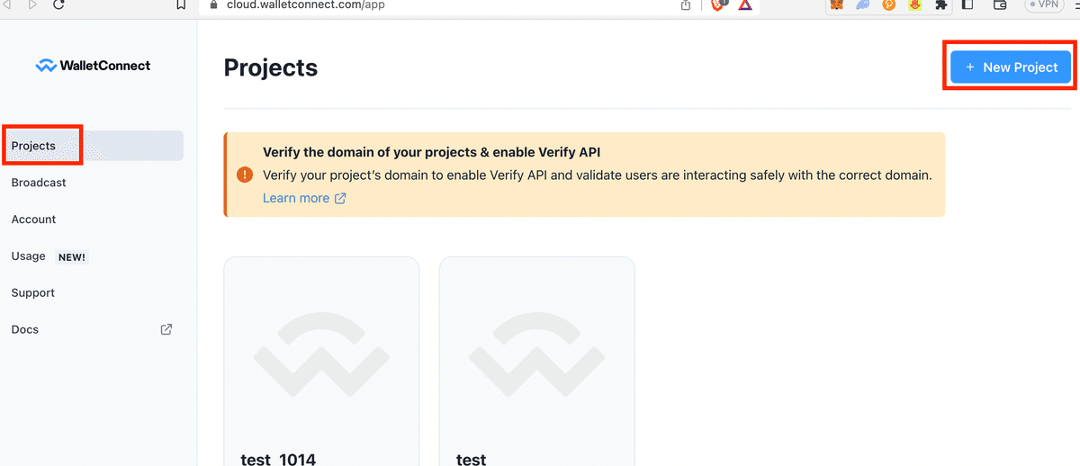Click the Projects page heading
This screenshot has height=466, width=1080.
click(271, 67)
